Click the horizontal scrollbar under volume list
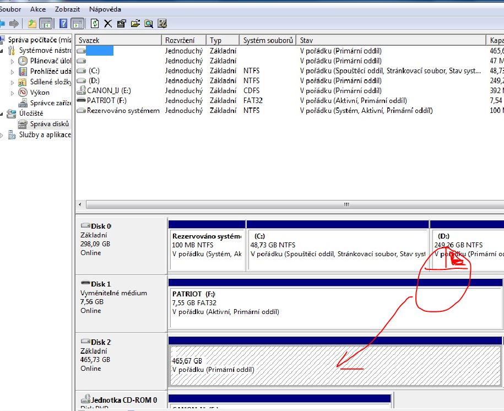The width and height of the screenshot is (504, 411). pyautogui.click(x=346, y=204)
